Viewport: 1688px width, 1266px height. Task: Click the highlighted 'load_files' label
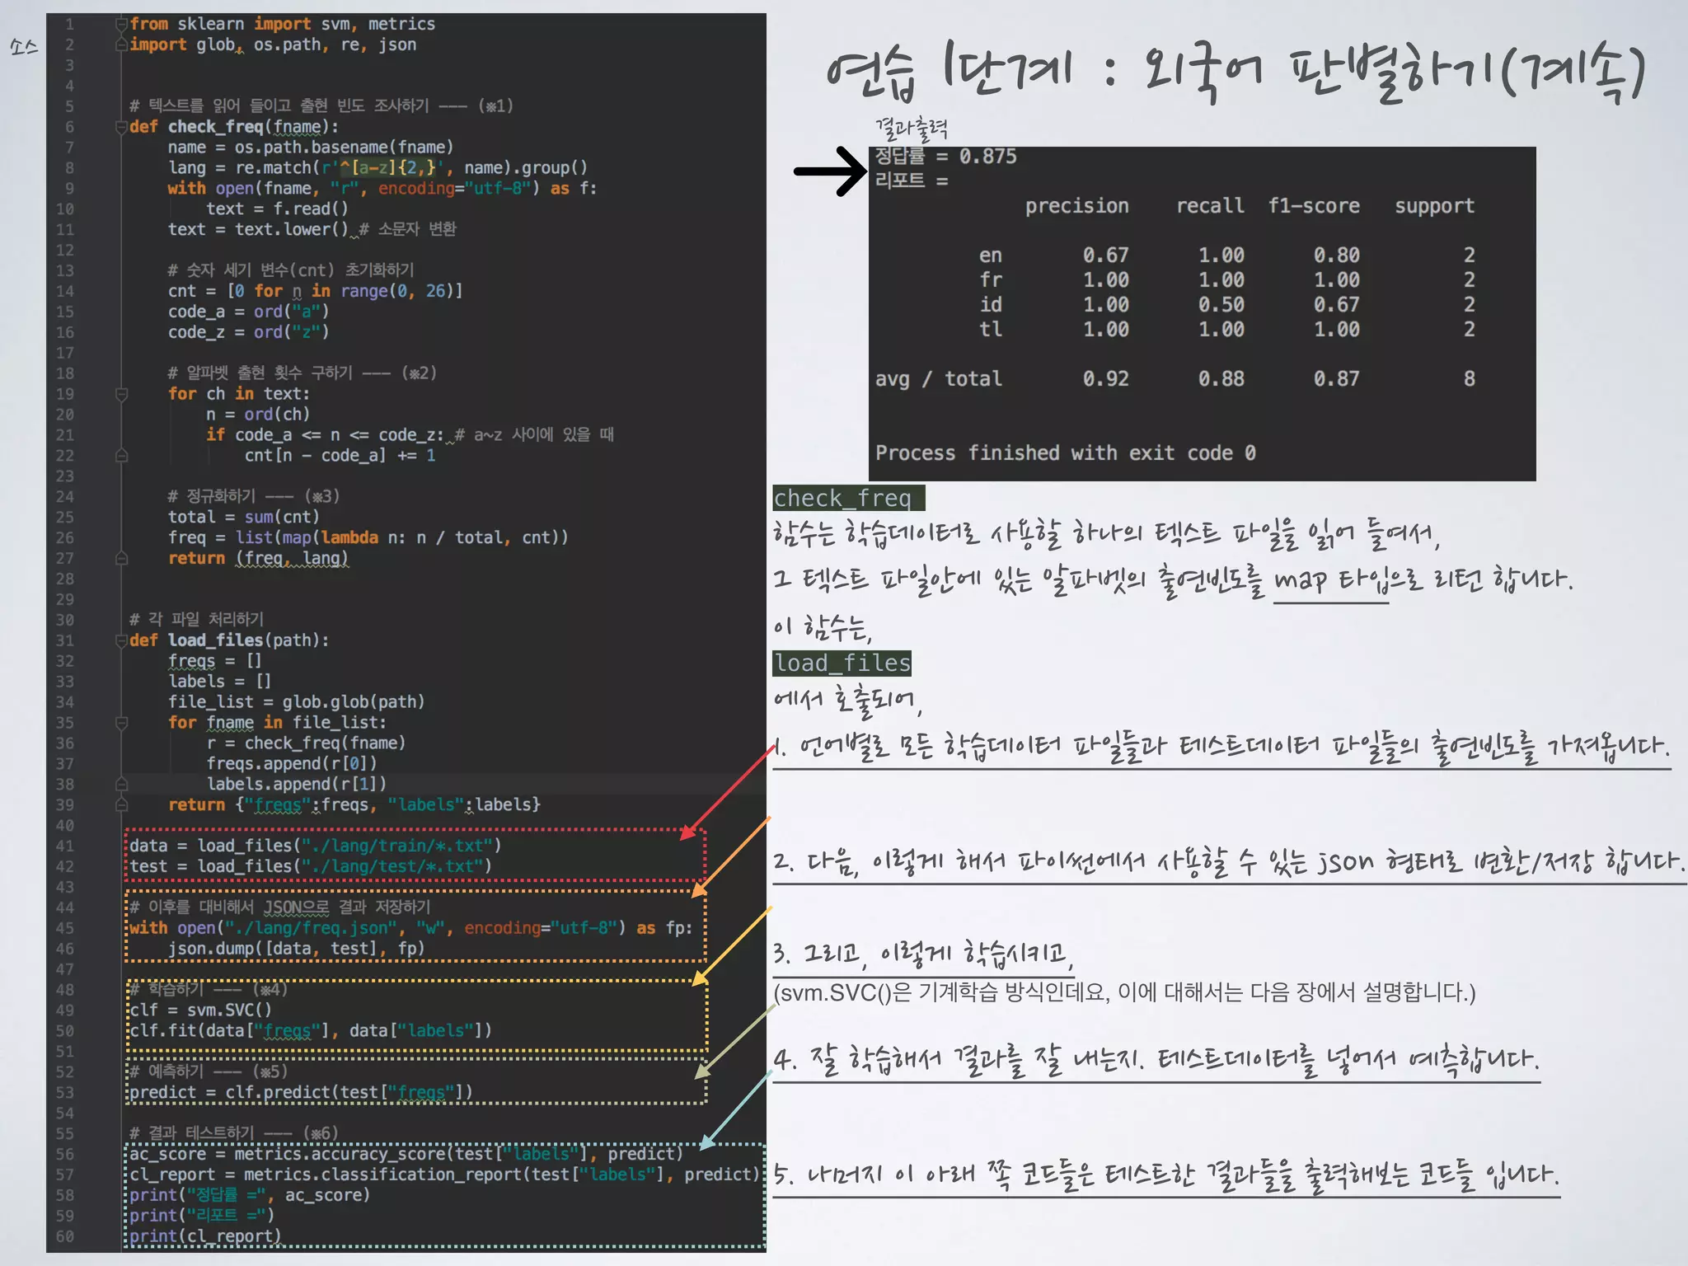(842, 663)
